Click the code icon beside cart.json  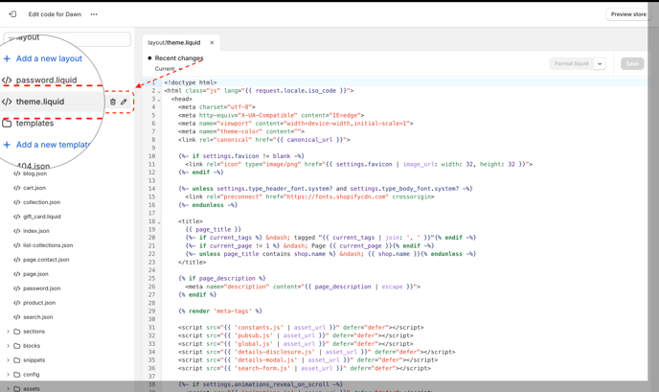17,188
